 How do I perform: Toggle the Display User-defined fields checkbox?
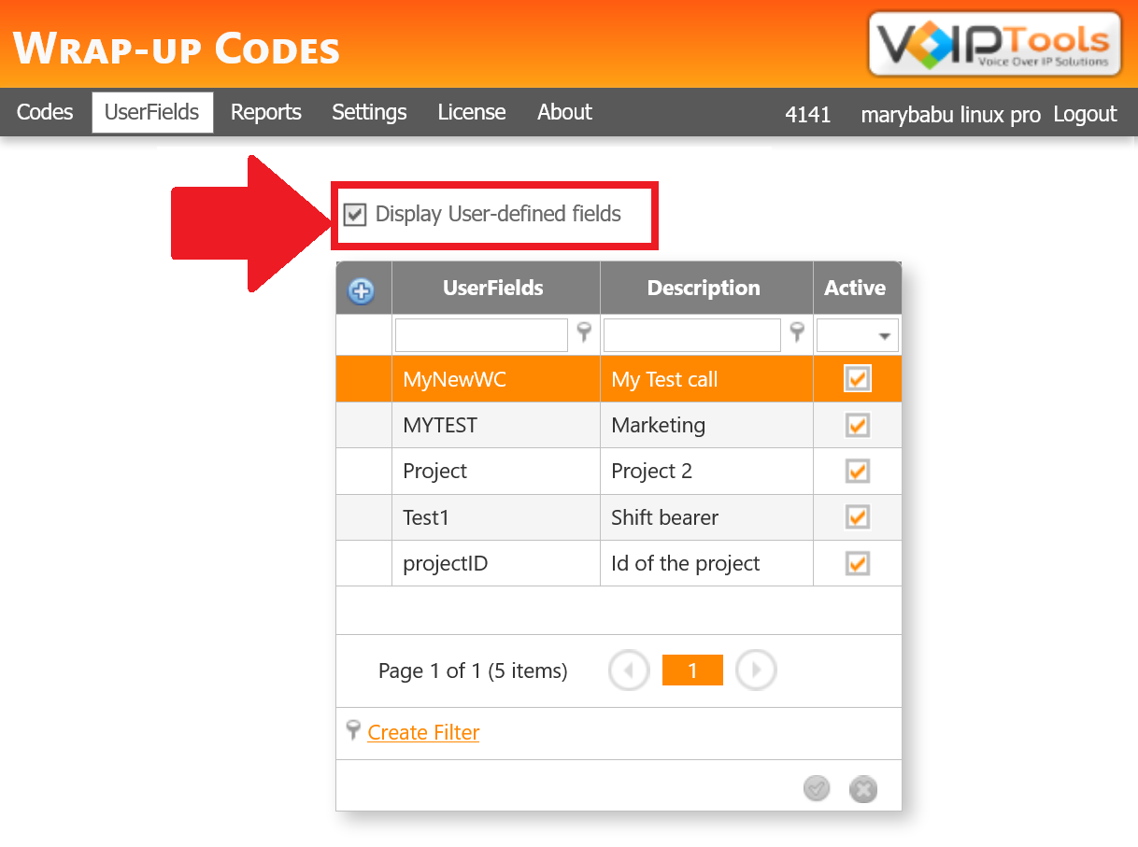tap(354, 215)
